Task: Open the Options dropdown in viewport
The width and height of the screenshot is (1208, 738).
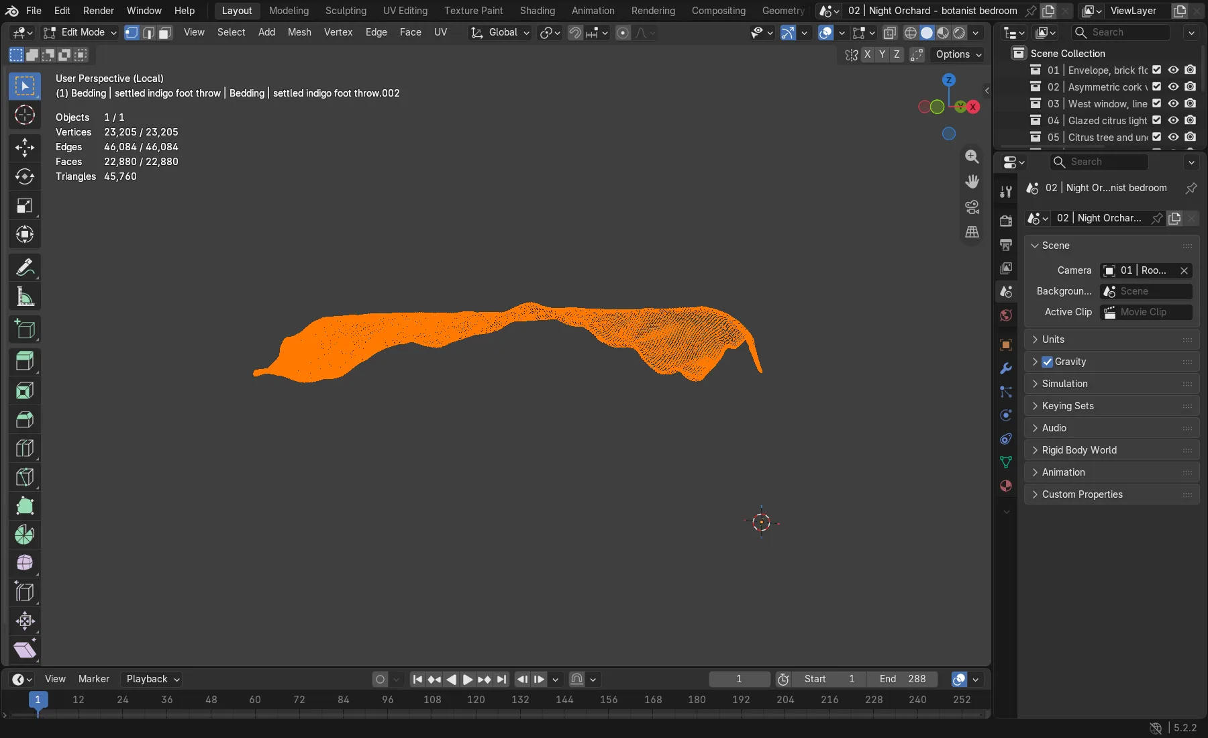Action: pyautogui.click(x=958, y=54)
